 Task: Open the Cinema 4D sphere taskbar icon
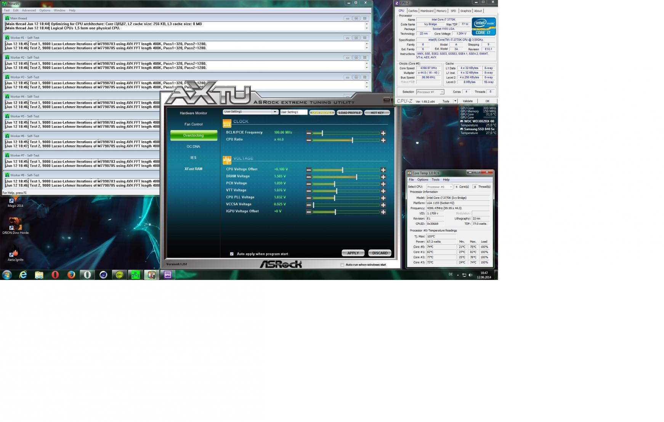point(103,275)
